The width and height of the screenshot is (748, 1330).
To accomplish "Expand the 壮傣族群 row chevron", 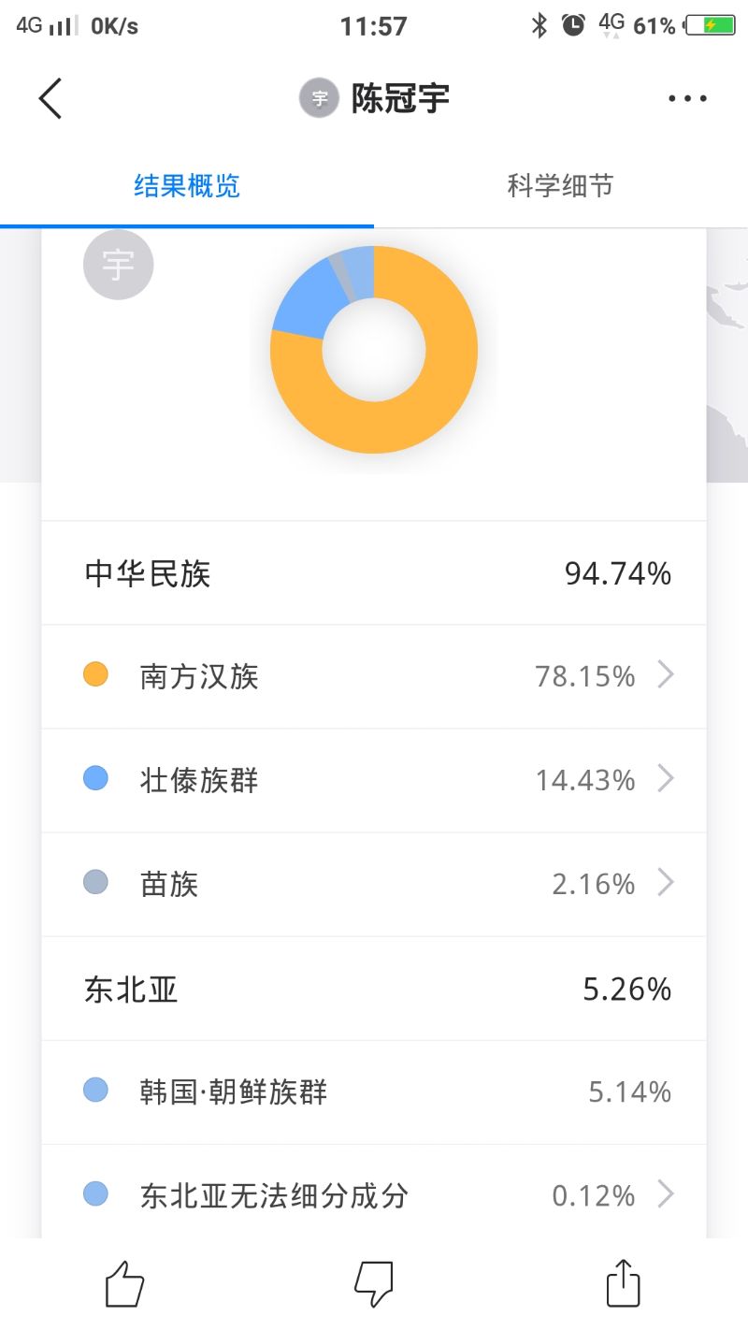I will (x=666, y=779).
